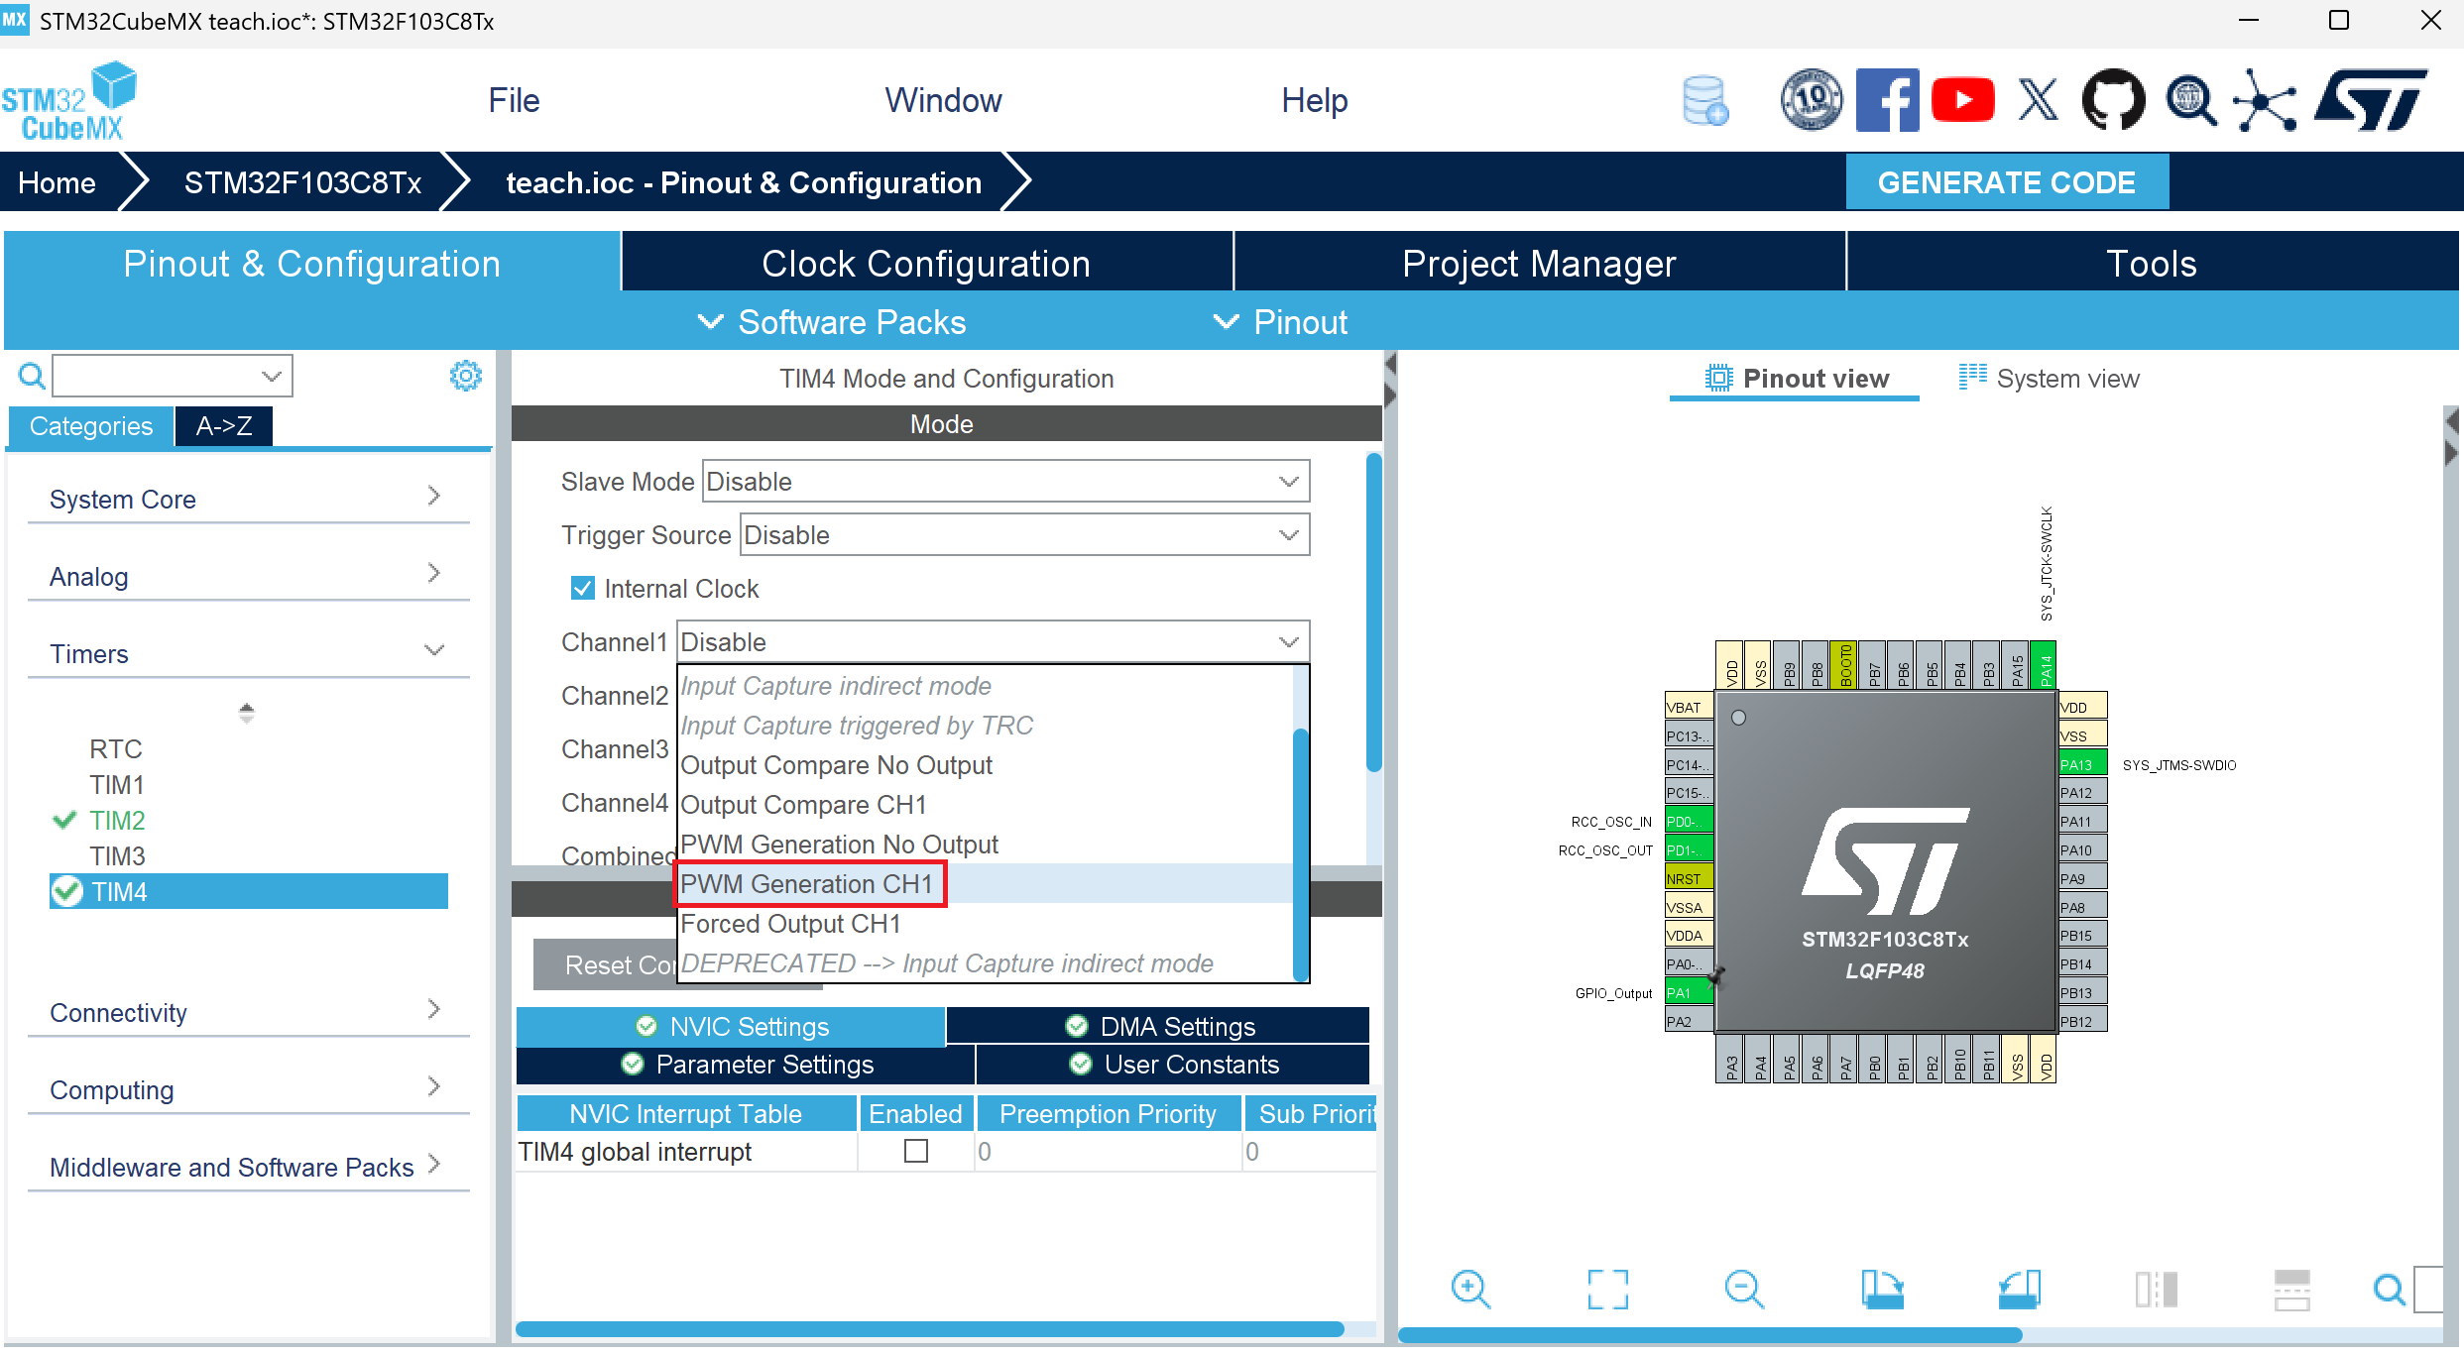Click the fit-to-screen icon below chip
This screenshot has width=2464, height=1354.
point(1606,1290)
